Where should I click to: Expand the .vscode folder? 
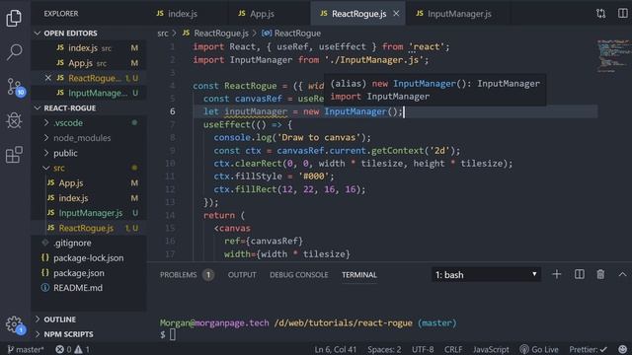pos(89,122)
